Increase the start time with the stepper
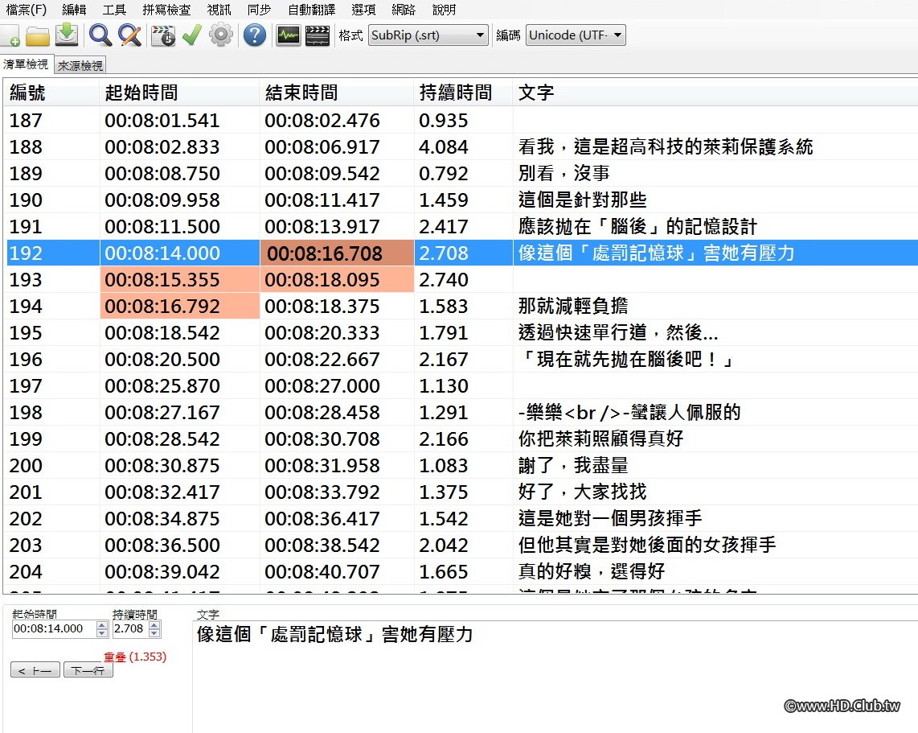918x733 pixels. [x=104, y=624]
